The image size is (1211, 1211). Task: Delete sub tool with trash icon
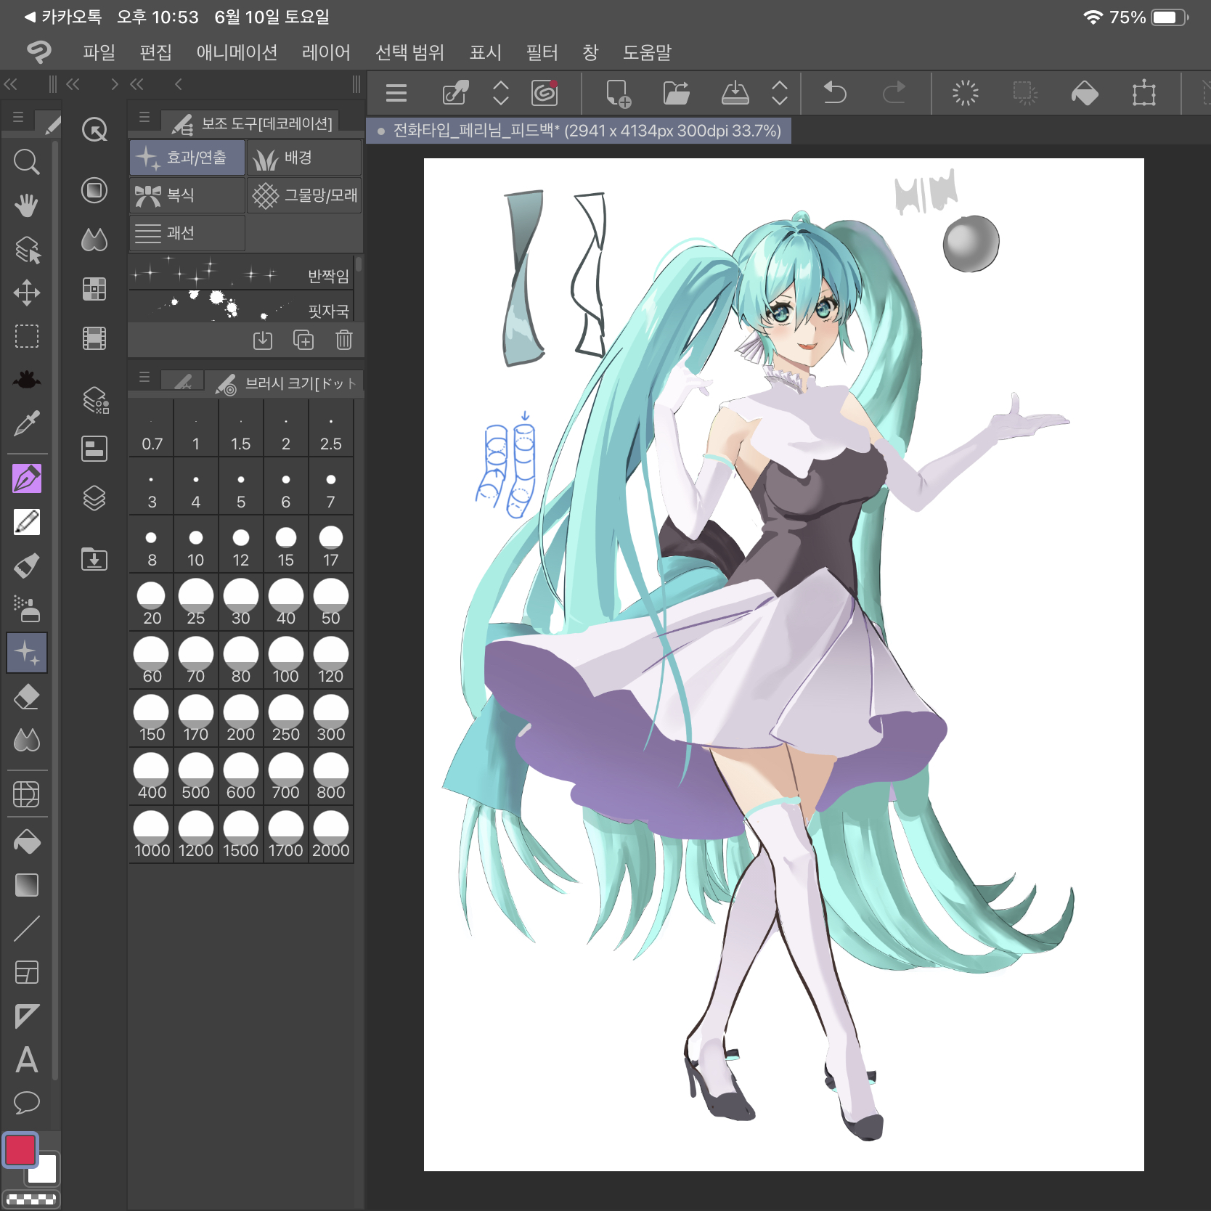(x=343, y=340)
